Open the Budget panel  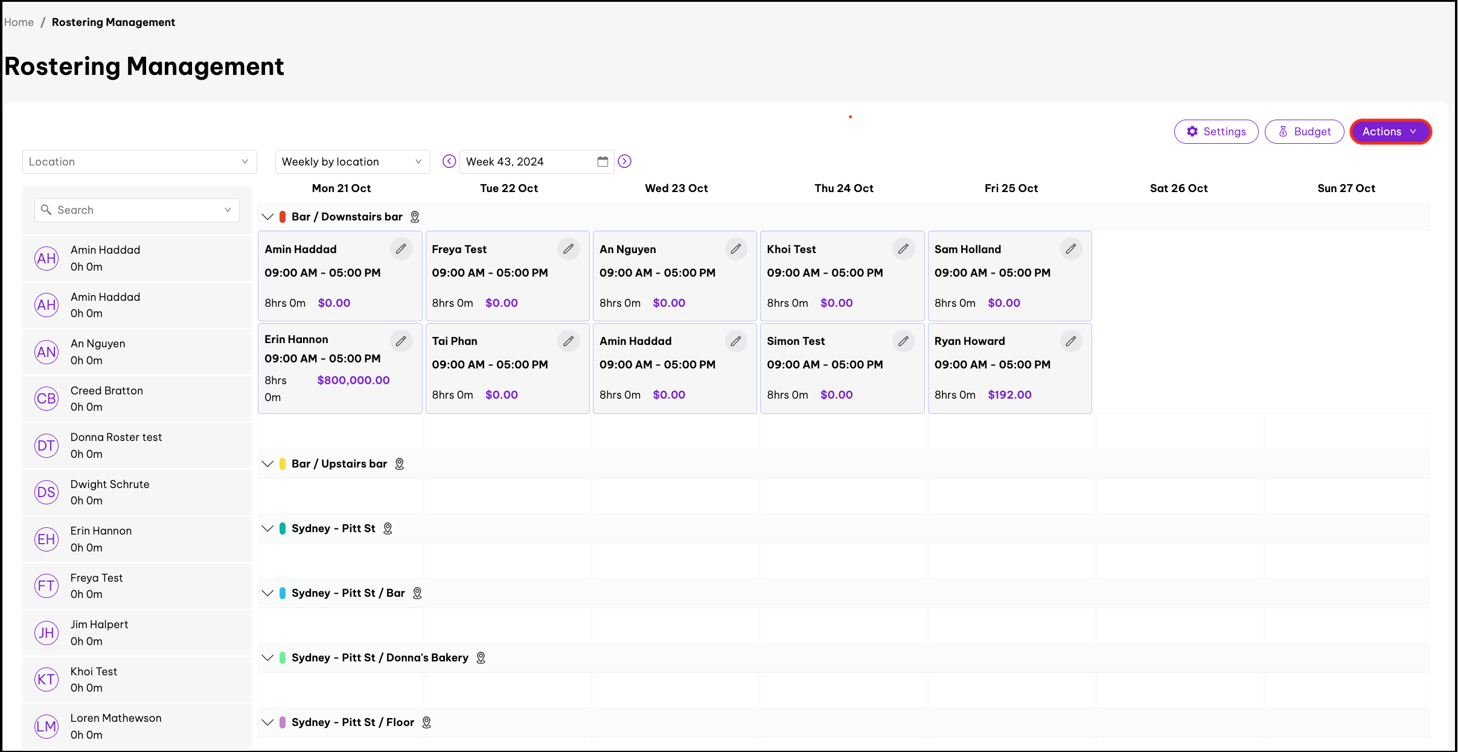coord(1304,132)
